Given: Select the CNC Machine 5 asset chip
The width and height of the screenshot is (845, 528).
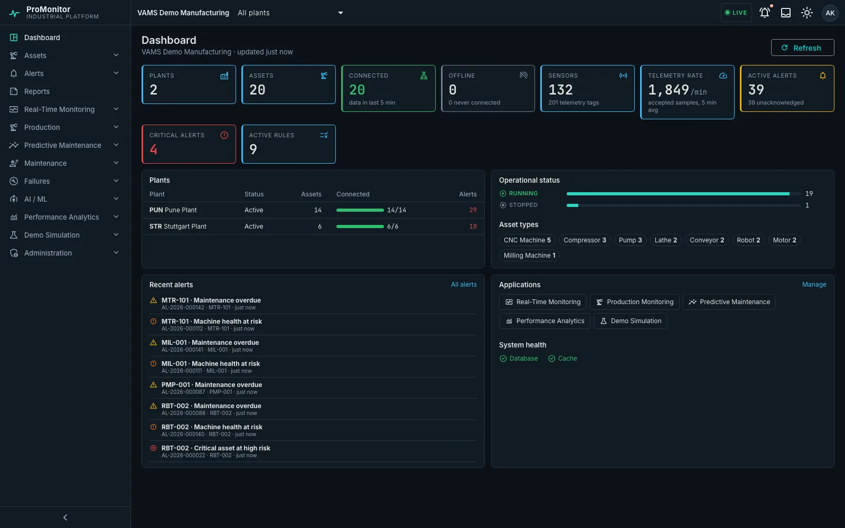Looking at the screenshot, I should (x=527, y=240).
